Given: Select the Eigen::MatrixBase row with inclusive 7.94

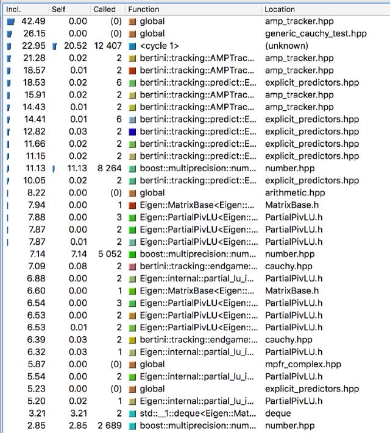Looking at the screenshot, I should click(196, 205).
